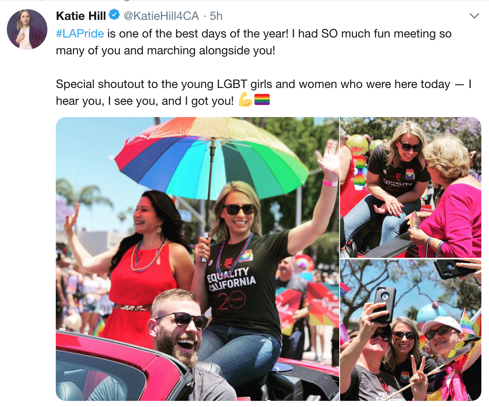Click the blue verified badge icon
Viewport: 489px width, 407px height.
114,15
